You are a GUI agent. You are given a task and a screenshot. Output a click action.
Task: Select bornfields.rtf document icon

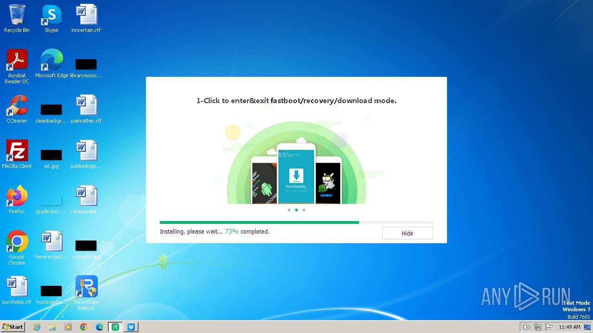click(x=17, y=290)
